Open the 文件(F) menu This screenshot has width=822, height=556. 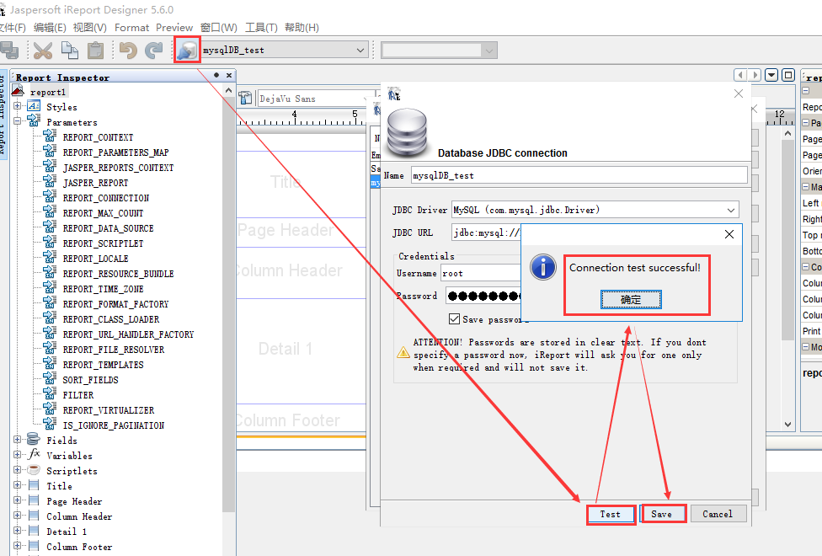tap(13, 28)
